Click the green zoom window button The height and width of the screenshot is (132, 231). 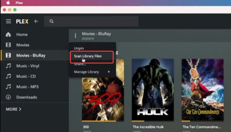[15, 10]
